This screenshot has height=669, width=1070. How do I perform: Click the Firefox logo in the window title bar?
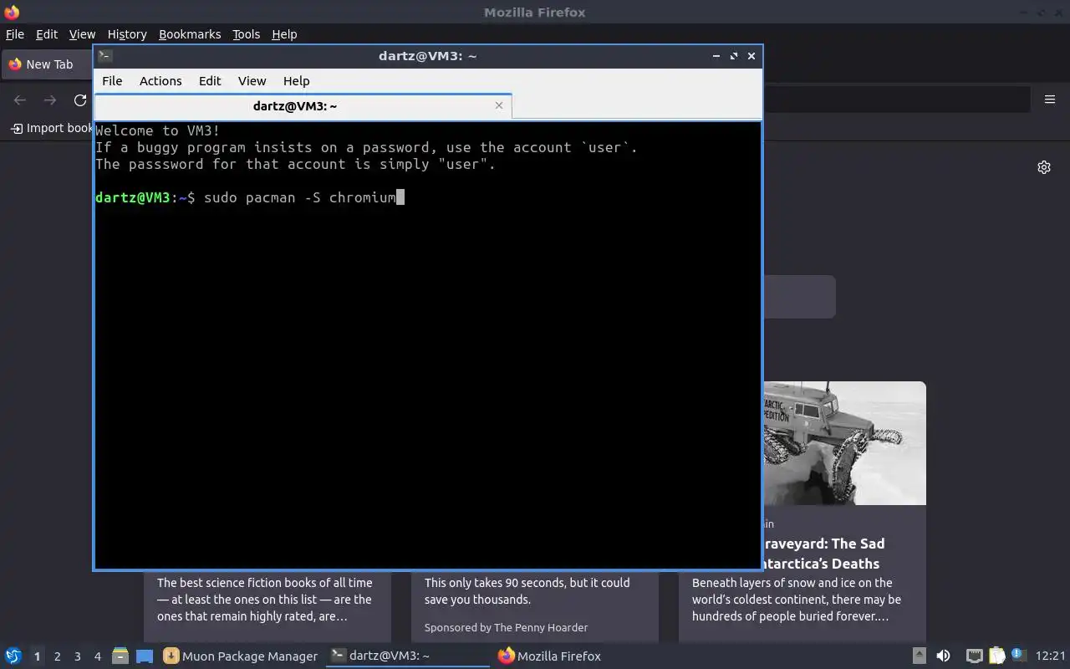click(x=11, y=12)
